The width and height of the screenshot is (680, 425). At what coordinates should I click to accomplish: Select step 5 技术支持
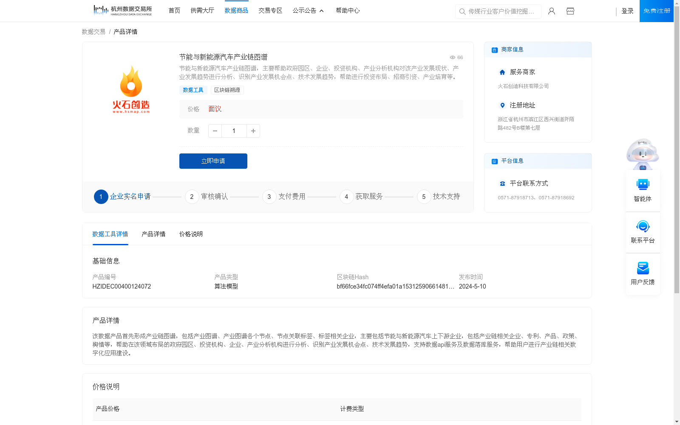pos(439,197)
